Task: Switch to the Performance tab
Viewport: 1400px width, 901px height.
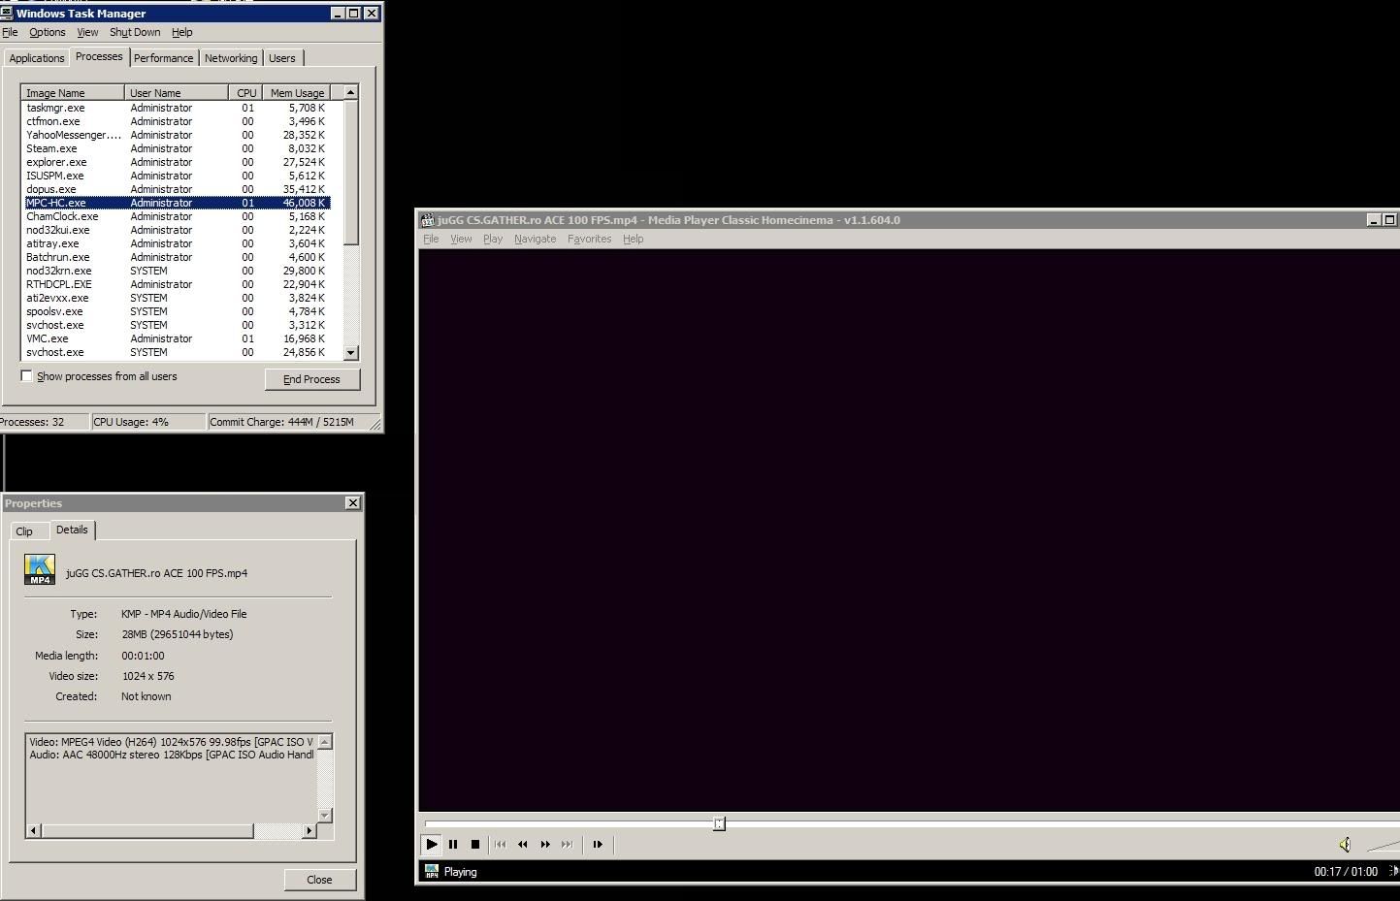Action: click(x=163, y=58)
